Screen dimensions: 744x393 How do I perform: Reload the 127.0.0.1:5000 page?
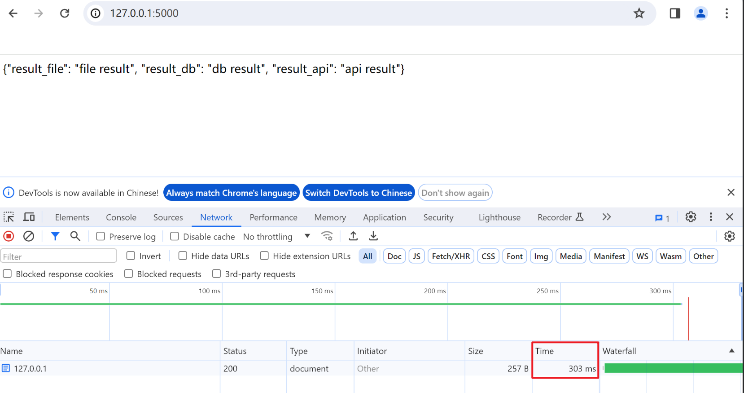65,13
